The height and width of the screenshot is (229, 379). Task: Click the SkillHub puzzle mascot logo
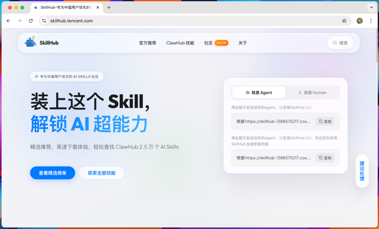pos(31,41)
